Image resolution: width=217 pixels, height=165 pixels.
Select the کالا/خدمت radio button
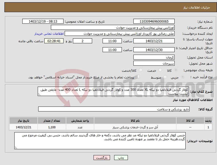pyautogui.click(x=141, y=70)
